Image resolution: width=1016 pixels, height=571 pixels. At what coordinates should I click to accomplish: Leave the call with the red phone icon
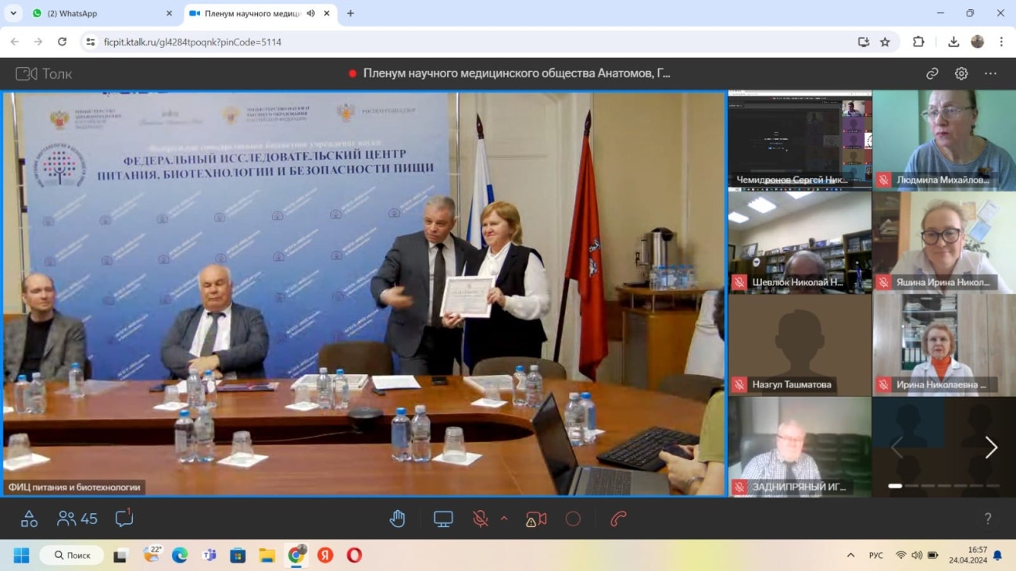tap(618, 519)
